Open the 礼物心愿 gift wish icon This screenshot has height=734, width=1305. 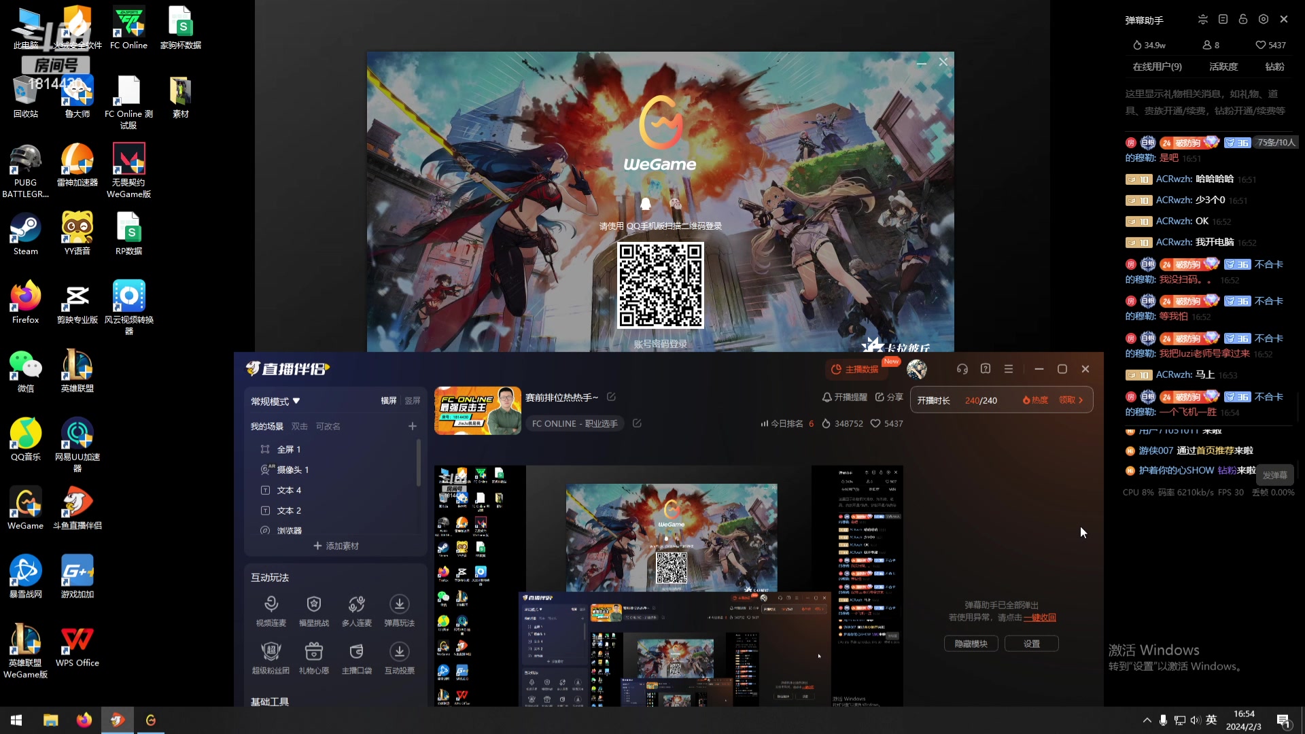(x=313, y=652)
